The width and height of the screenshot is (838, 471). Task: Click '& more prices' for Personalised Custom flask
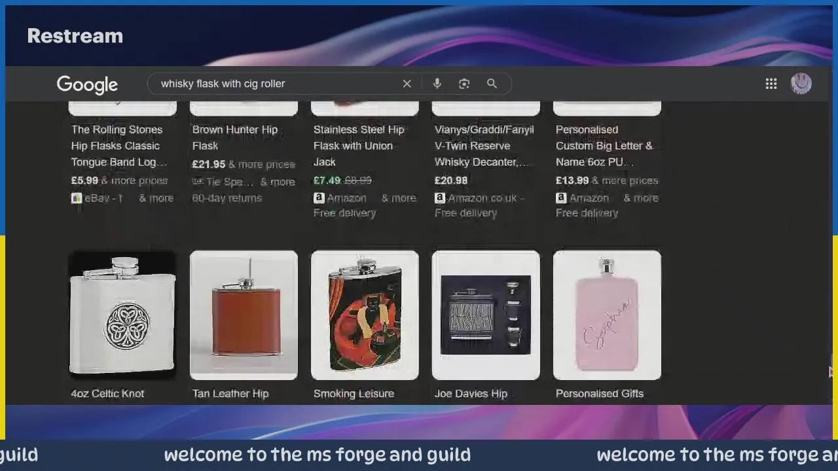point(625,181)
